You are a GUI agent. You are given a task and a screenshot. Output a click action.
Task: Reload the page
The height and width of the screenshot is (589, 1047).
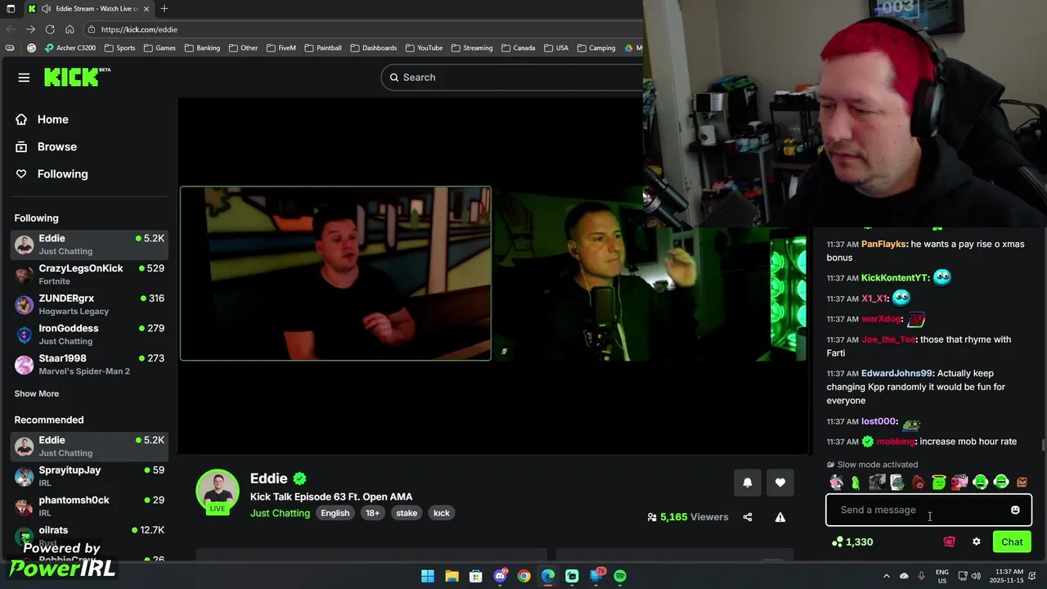coord(50,29)
